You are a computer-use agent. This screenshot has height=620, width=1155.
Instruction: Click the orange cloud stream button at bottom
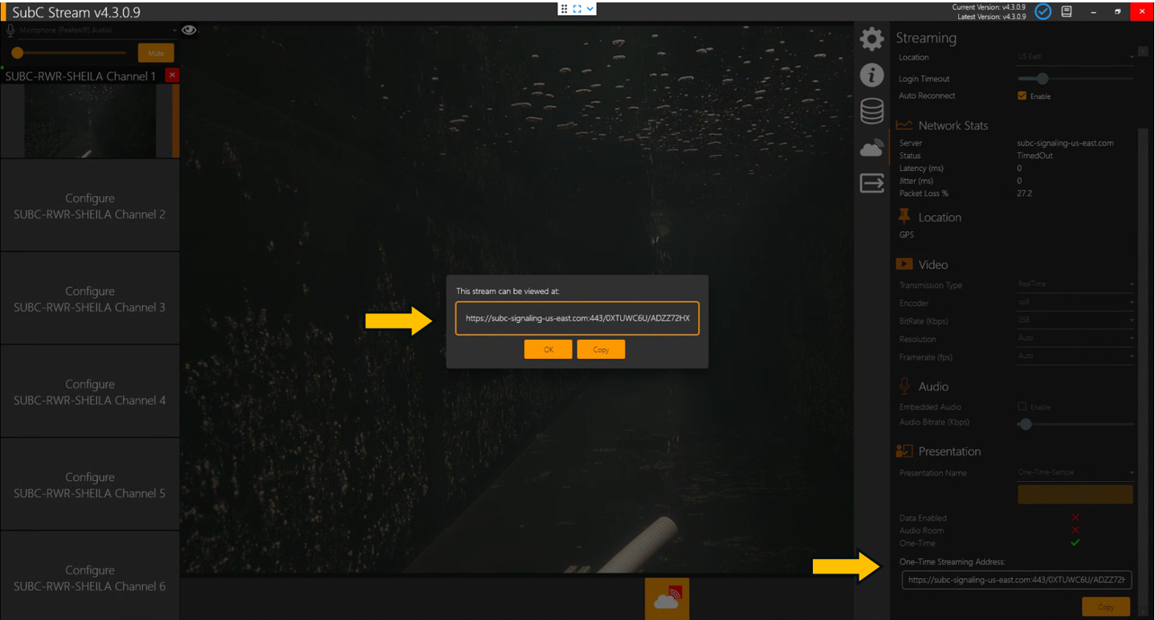pos(667,599)
